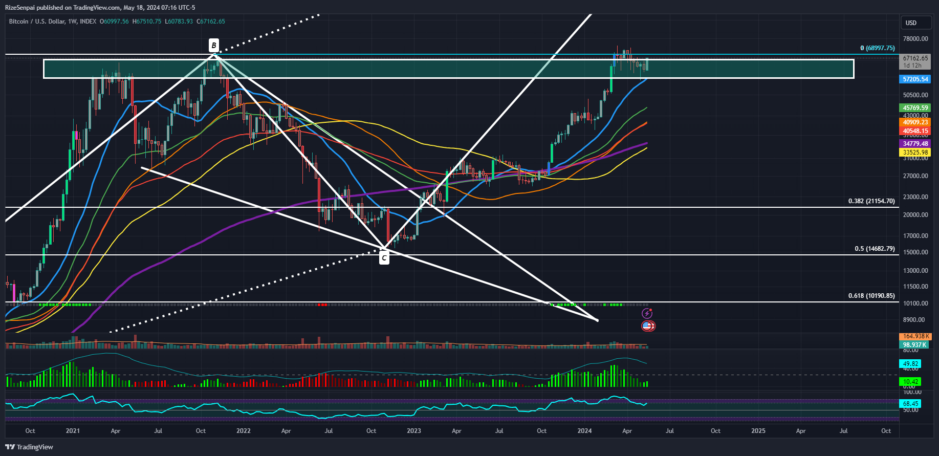
Task: Click the 2022 label on time axis
Action: (244, 431)
